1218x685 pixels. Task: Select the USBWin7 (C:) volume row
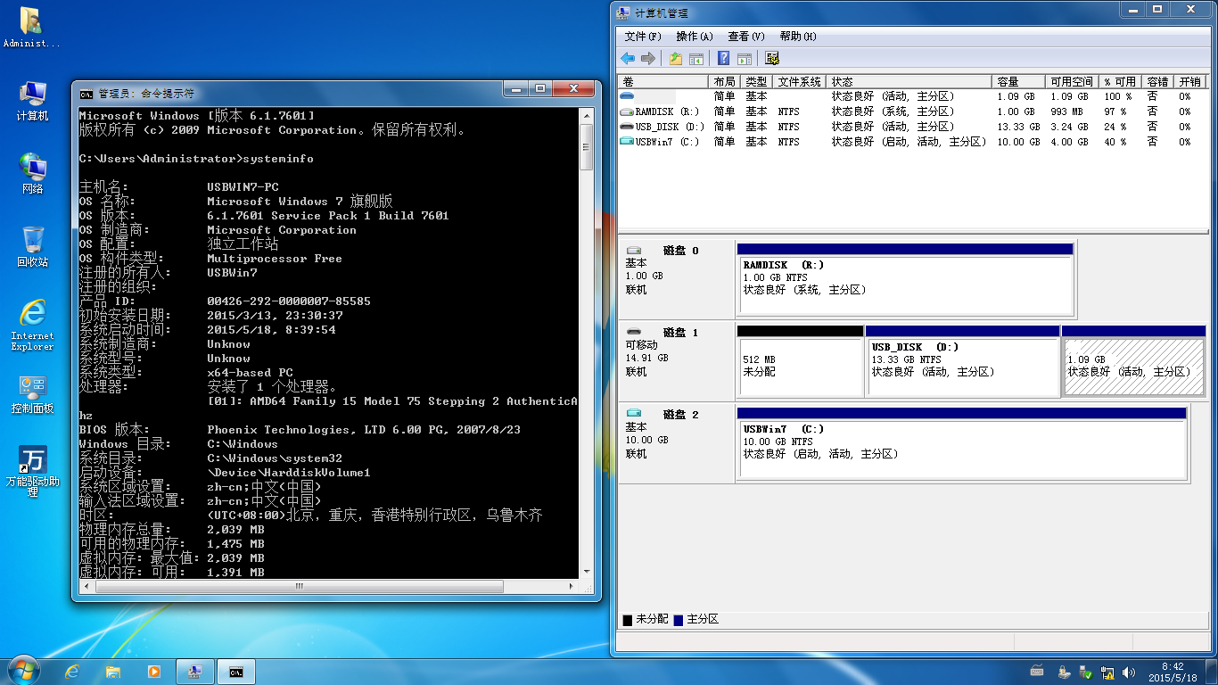click(x=911, y=142)
